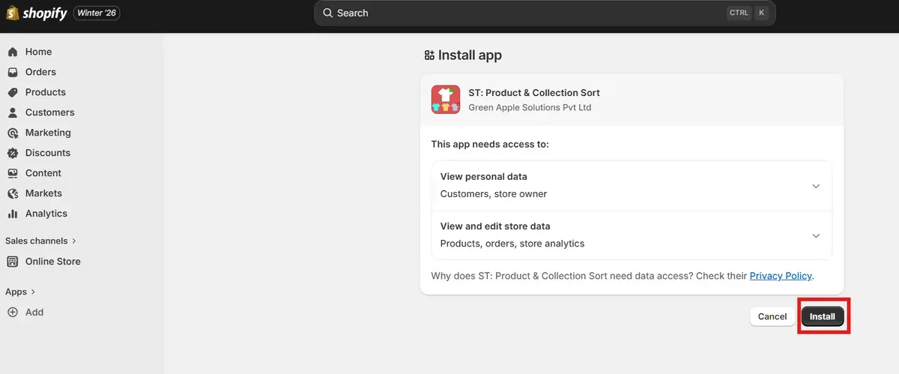Click the Content image icon
The image size is (899, 374).
click(13, 173)
